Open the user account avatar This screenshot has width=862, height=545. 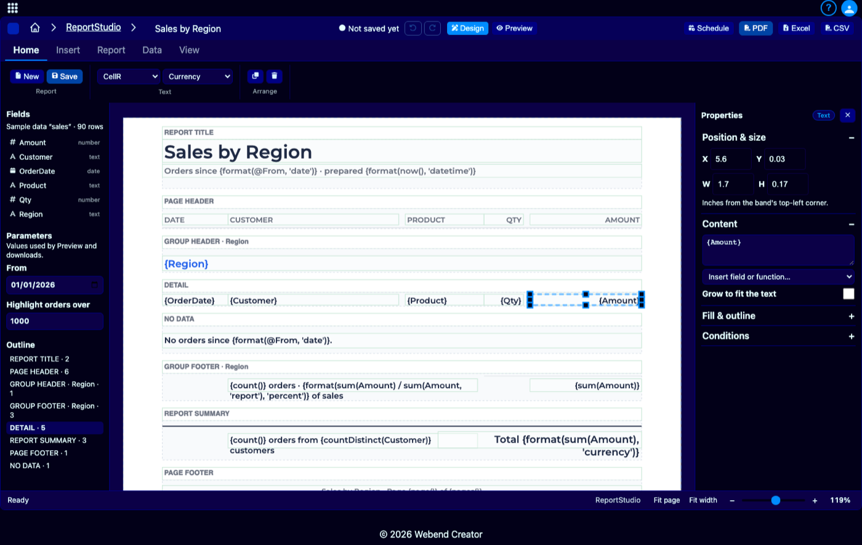pos(849,8)
